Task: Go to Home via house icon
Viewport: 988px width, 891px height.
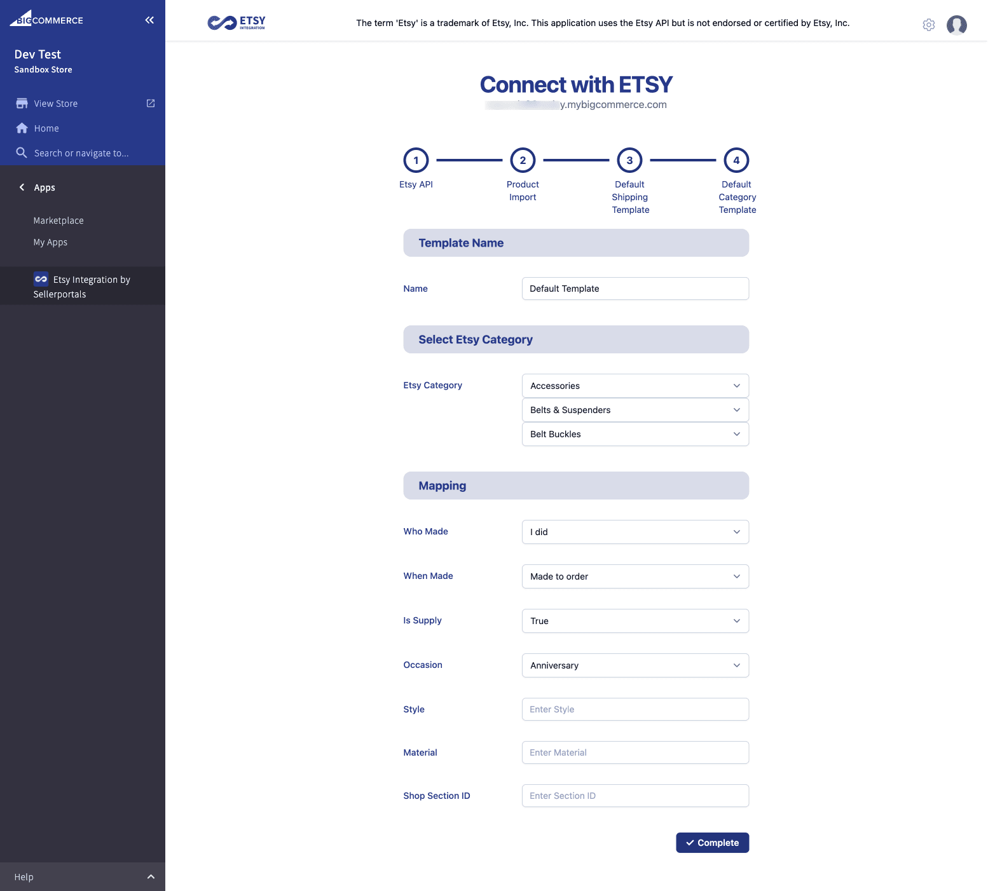Action: point(22,128)
